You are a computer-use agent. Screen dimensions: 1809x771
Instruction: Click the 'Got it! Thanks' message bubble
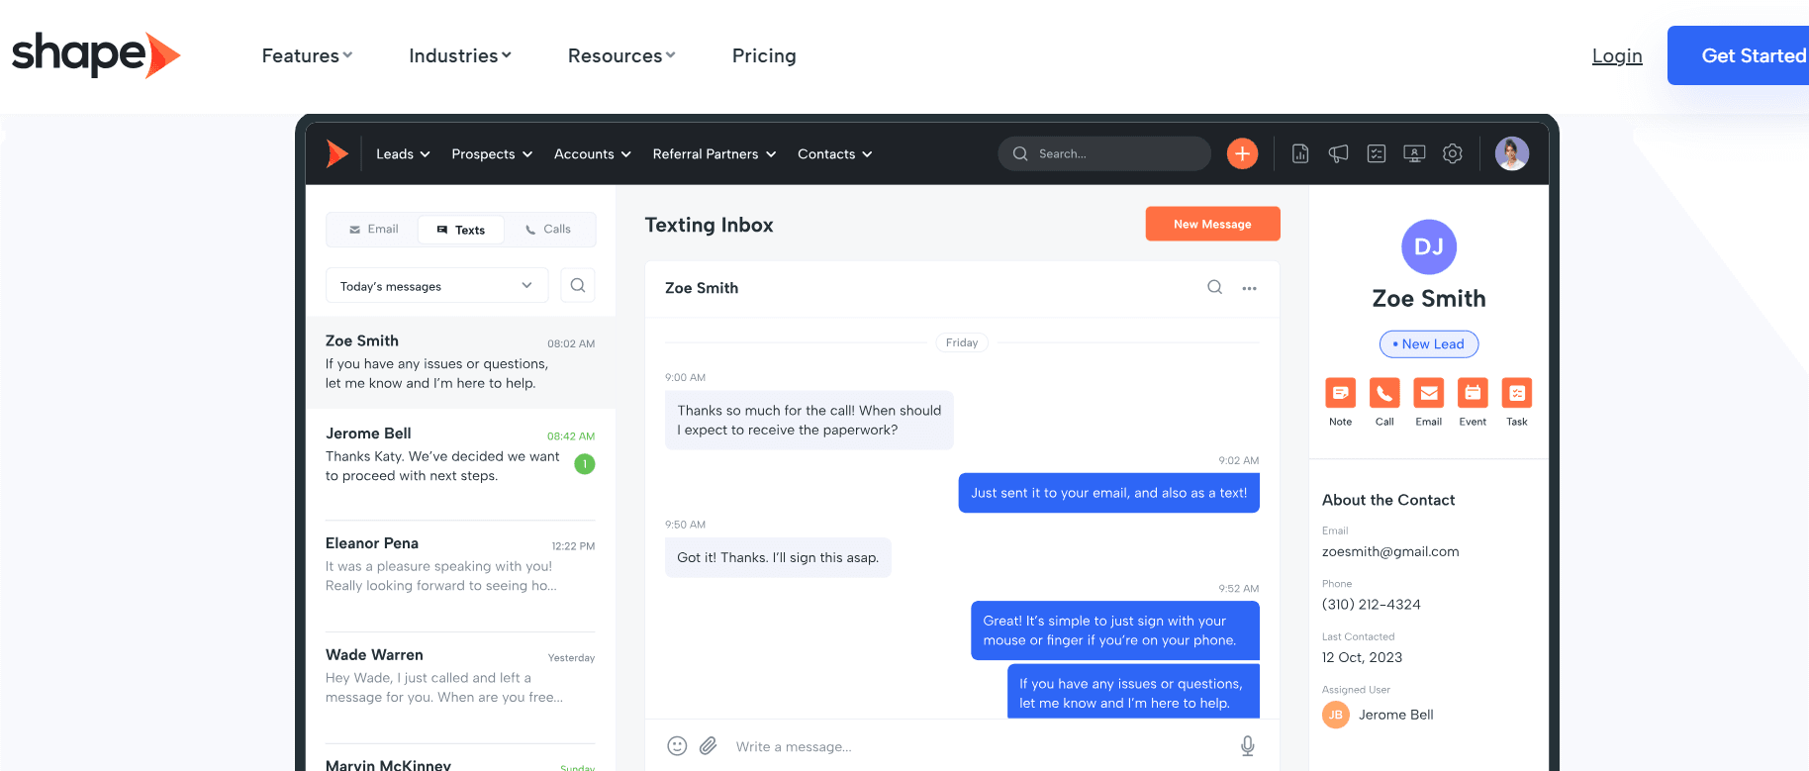click(x=778, y=557)
